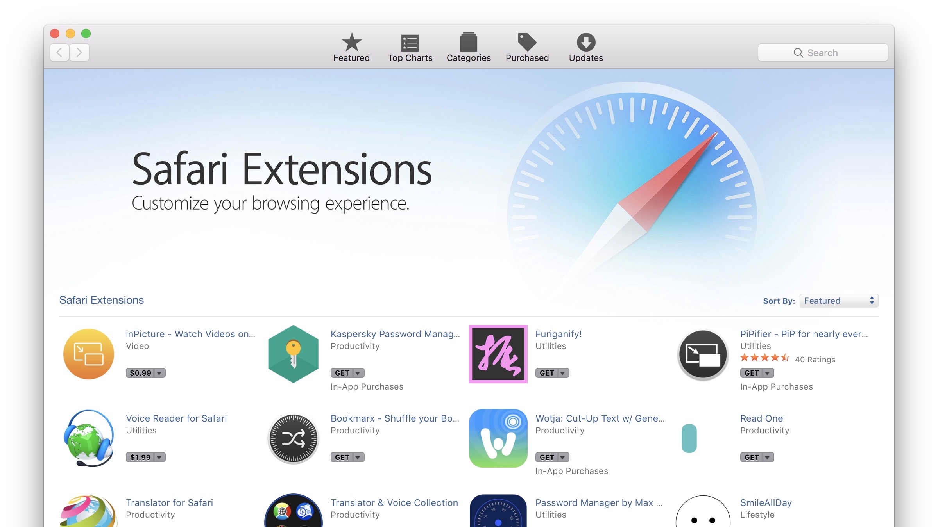Click the inPicture video extension icon
This screenshot has width=938, height=527.
pos(89,353)
